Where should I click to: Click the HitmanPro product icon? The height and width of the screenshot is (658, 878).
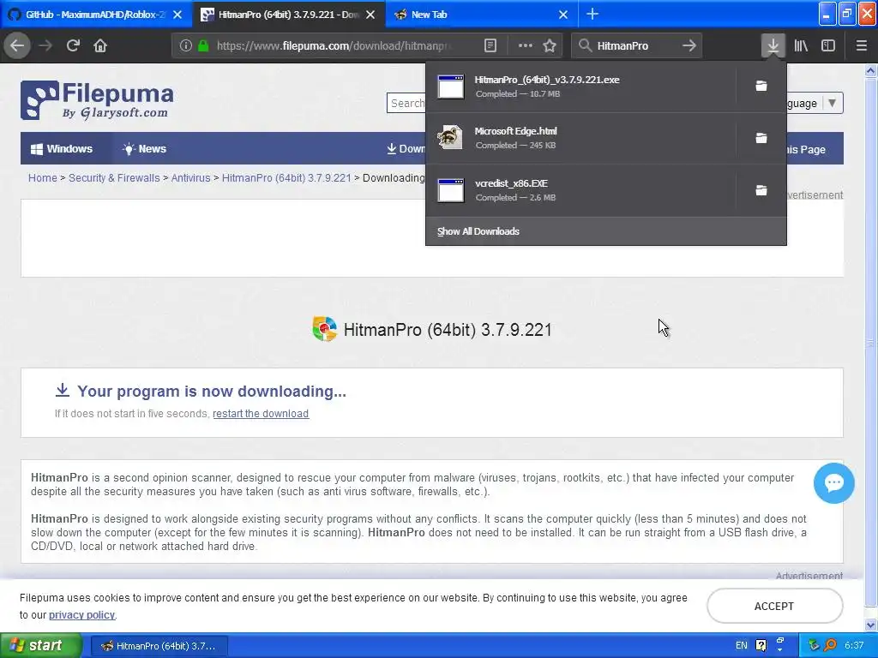(x=325, y=329)
